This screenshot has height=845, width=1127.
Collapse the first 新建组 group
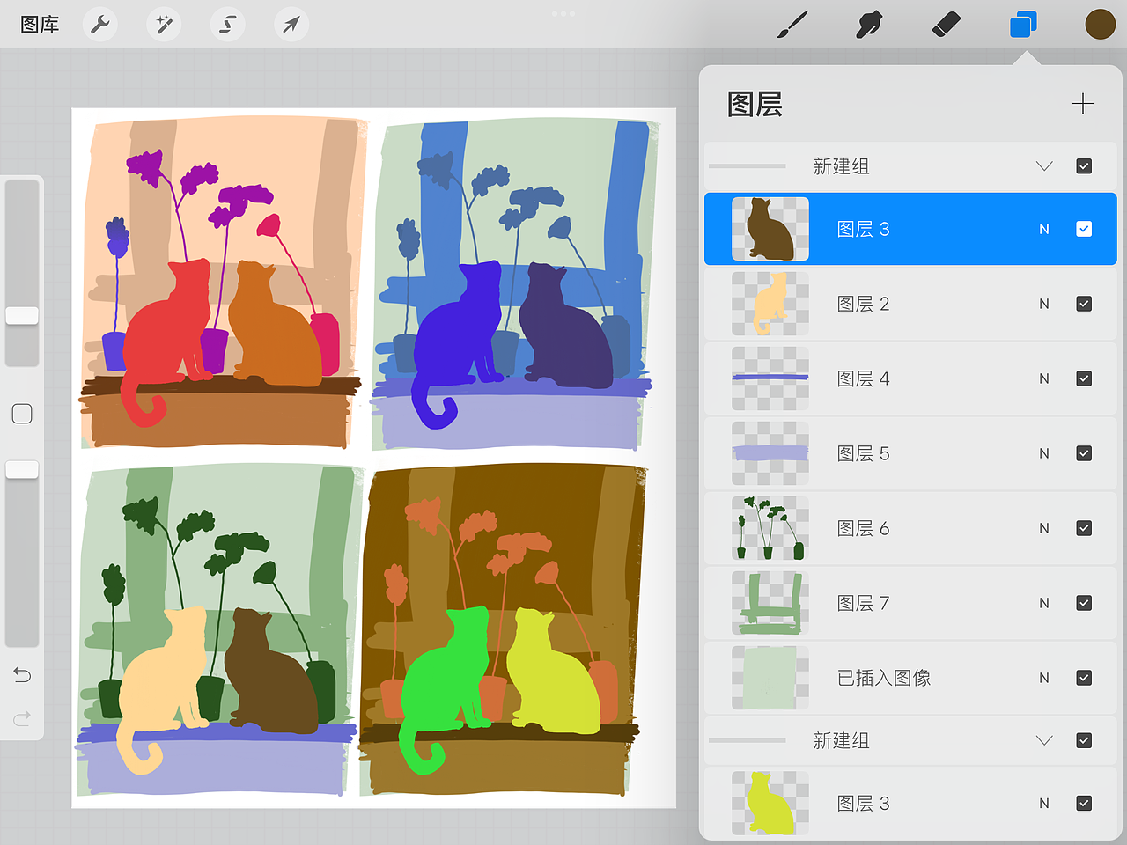pyautogui.click(x=1044, y=166)
